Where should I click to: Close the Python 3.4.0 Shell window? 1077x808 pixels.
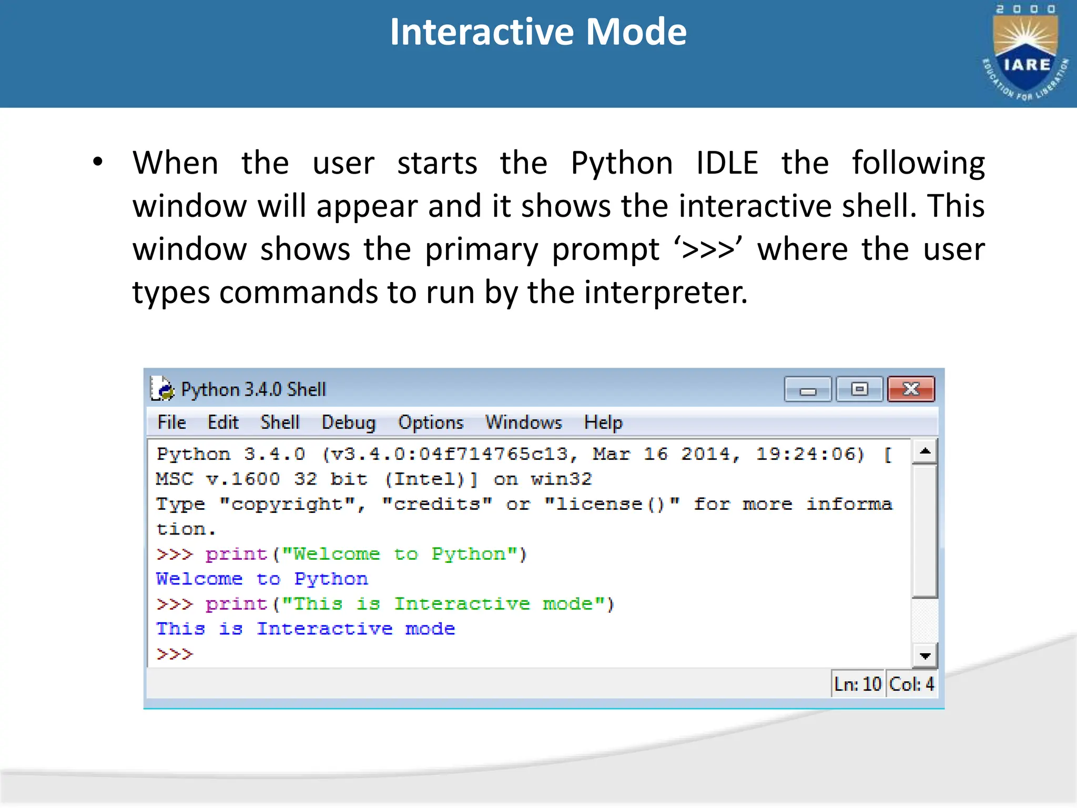911,390
